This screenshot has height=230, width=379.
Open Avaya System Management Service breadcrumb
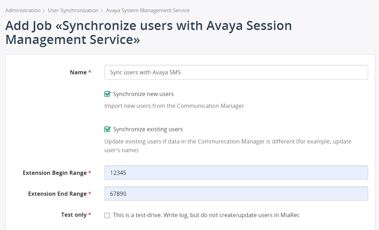point(148,10)
